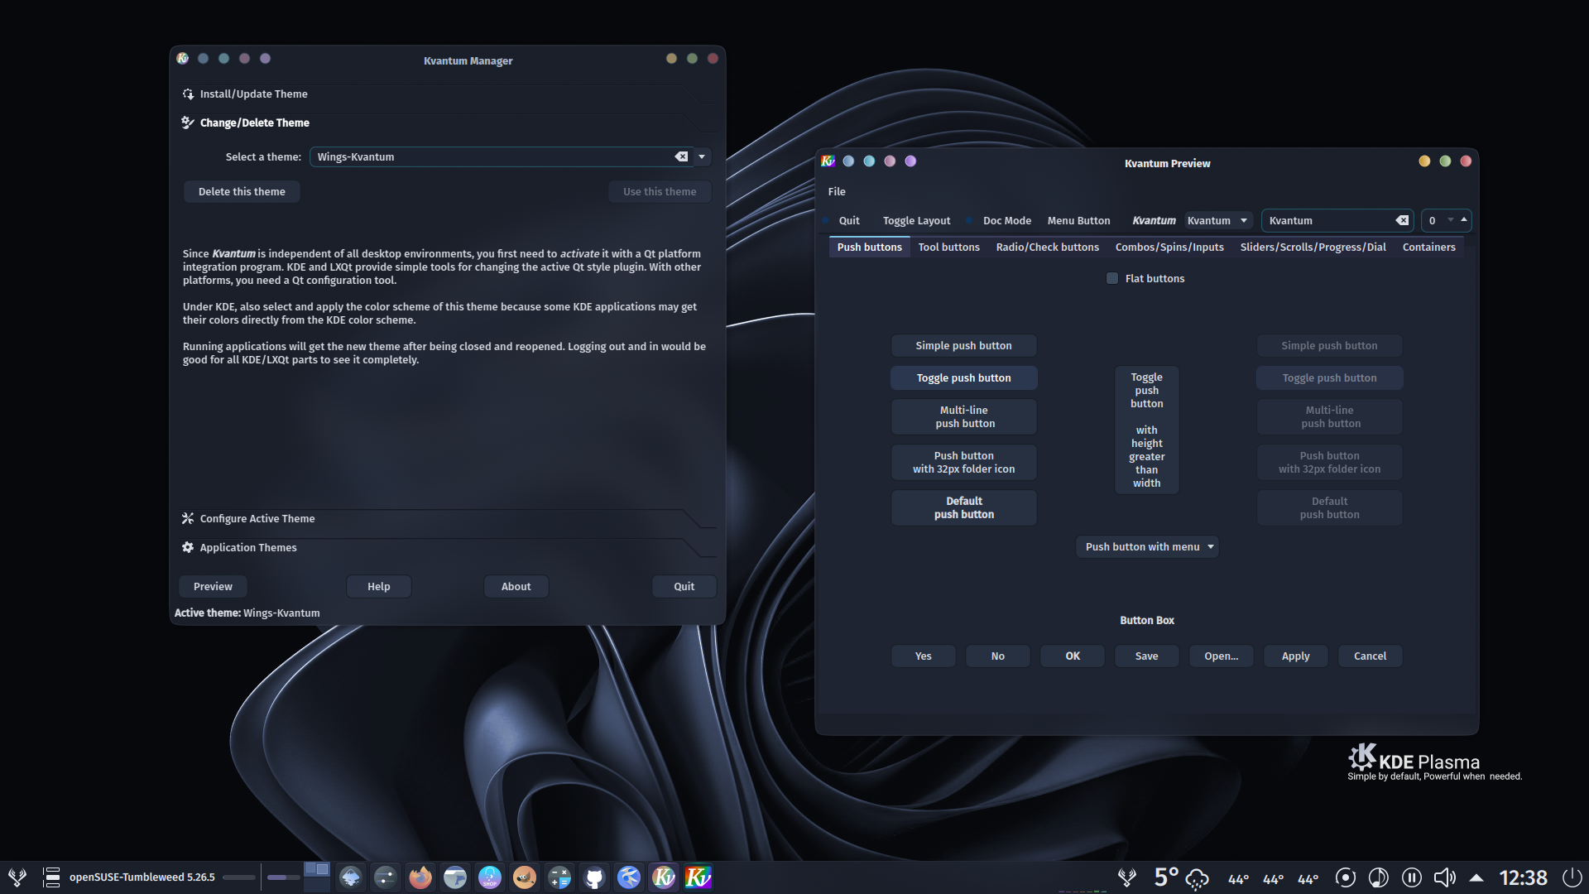Open the GitHub icon in taskbar
The image size is (1589, 894).
coord(594,877)
